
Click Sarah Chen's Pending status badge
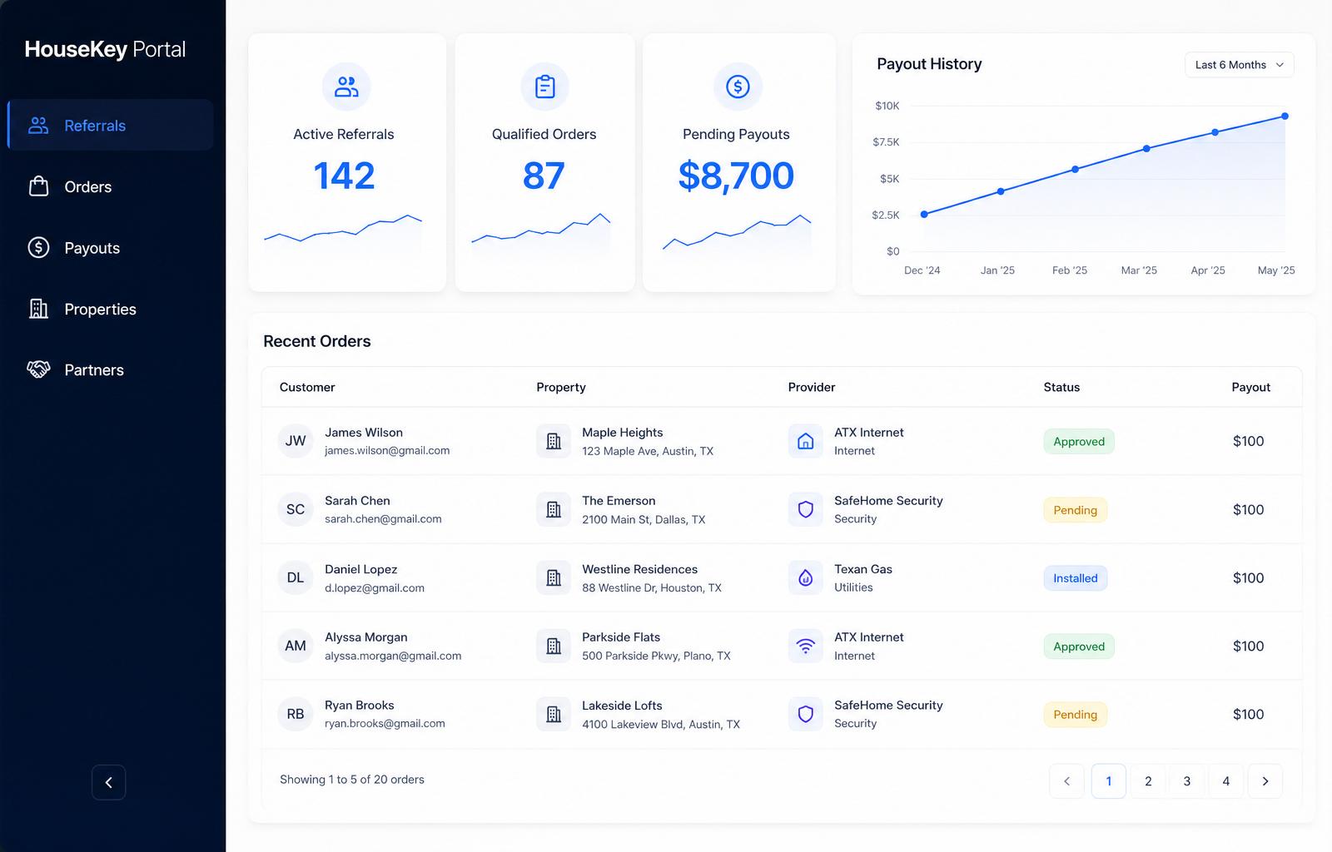1076,510
